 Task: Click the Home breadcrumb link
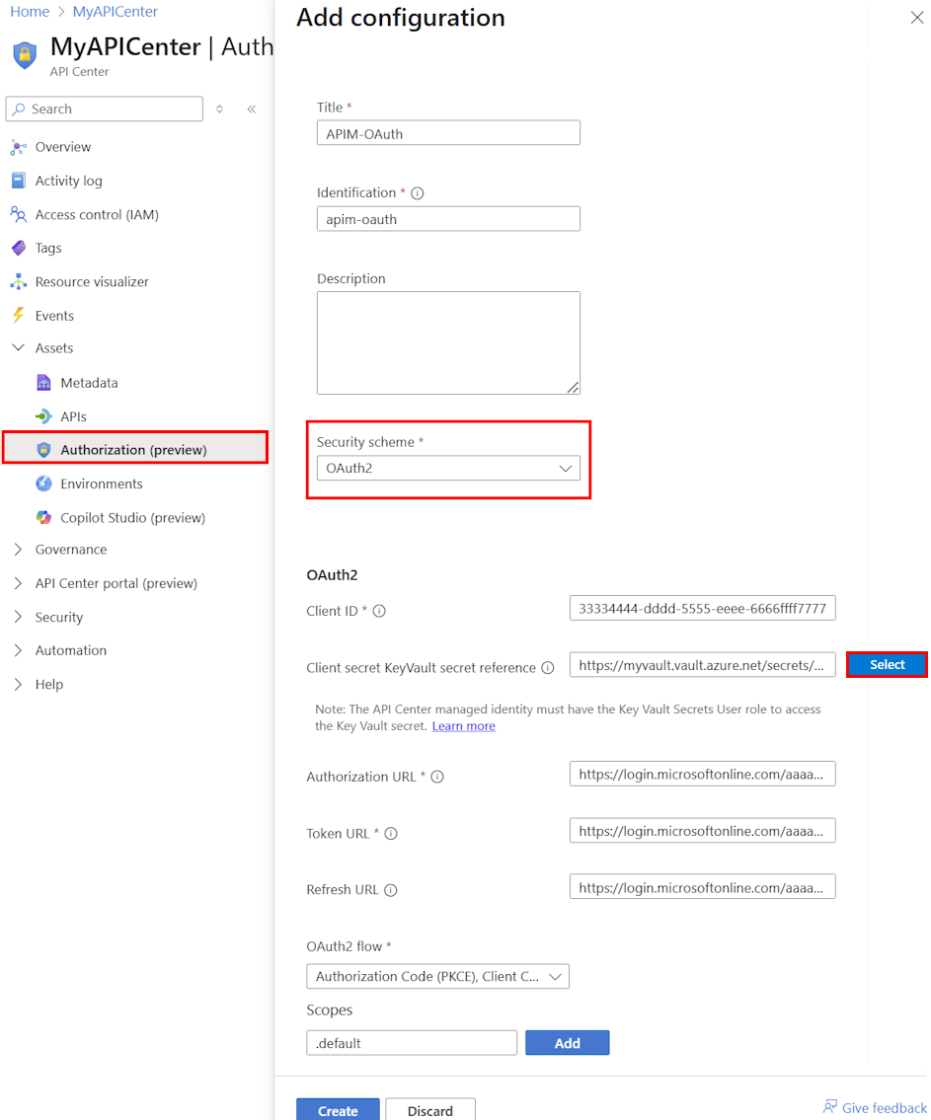(x=30, y=12)
